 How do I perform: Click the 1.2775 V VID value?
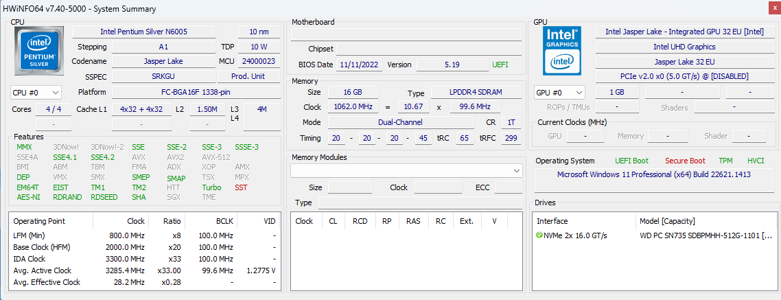[261, 270]
